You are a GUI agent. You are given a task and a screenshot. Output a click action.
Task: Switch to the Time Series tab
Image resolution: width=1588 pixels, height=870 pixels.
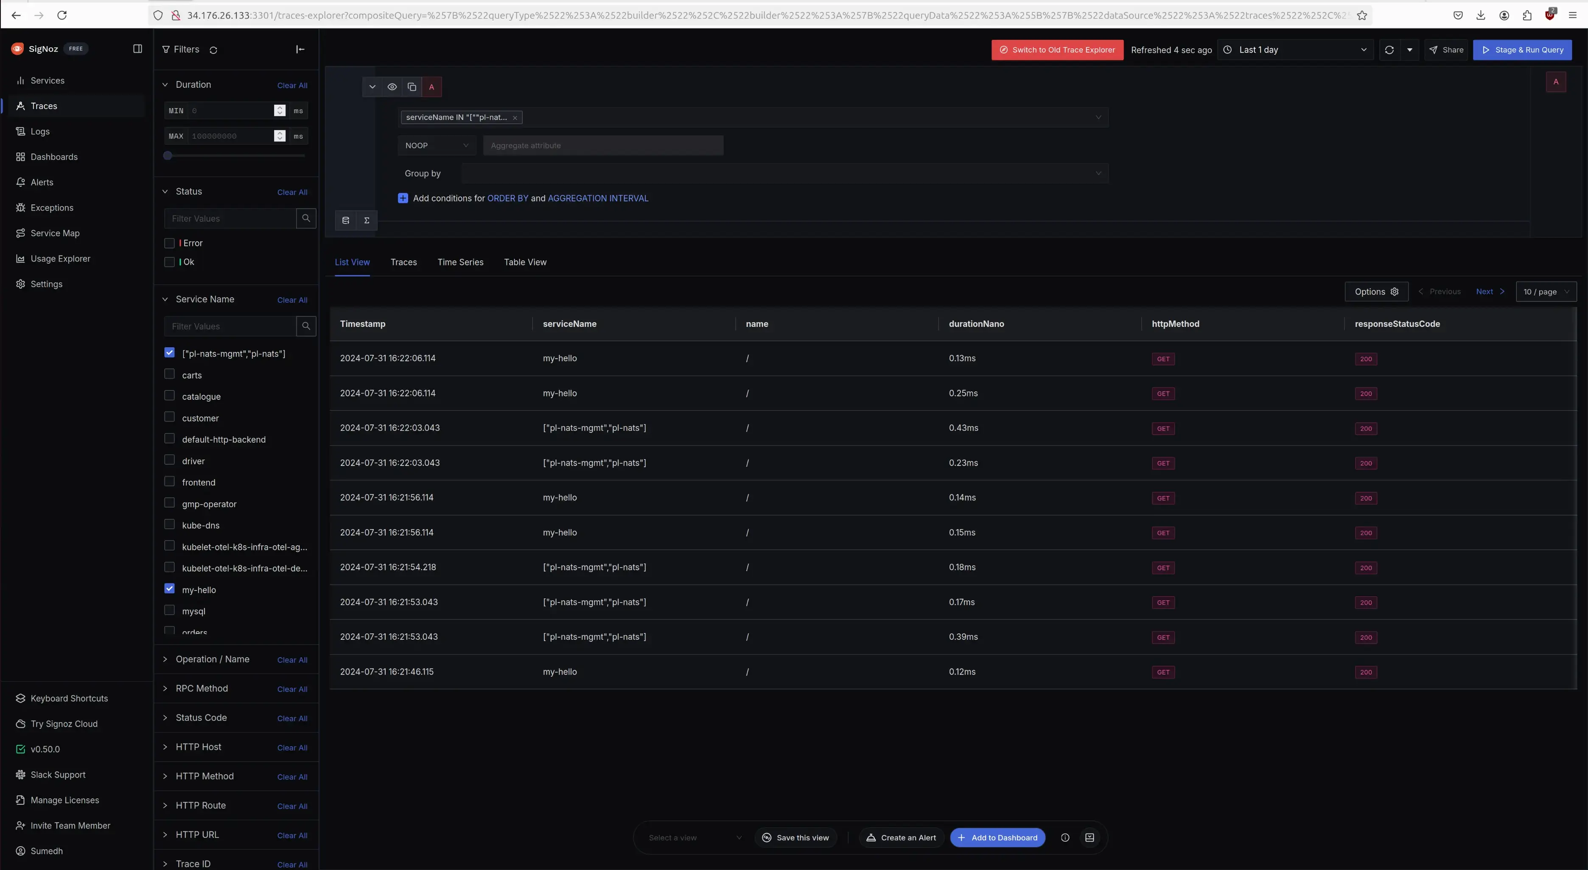point(460,262)
